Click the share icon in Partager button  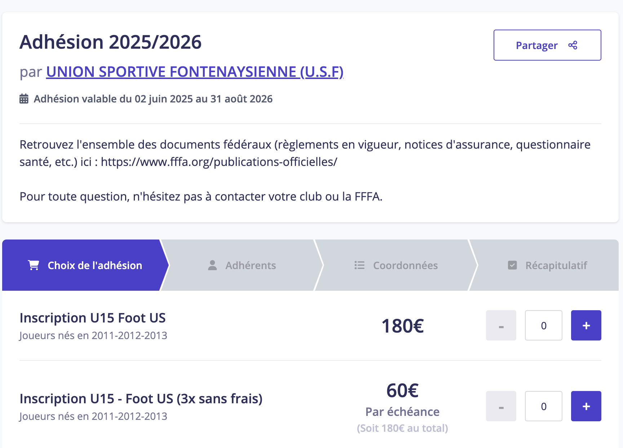(573, 45)
